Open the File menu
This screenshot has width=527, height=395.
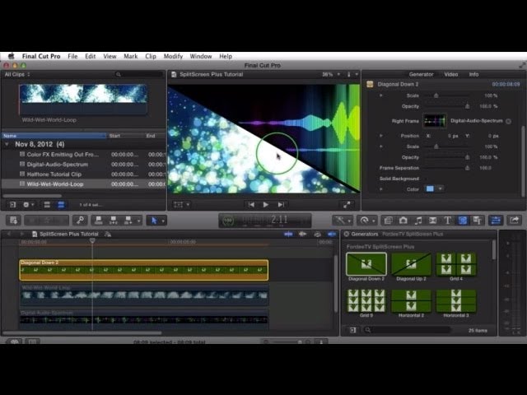(72, 56)
